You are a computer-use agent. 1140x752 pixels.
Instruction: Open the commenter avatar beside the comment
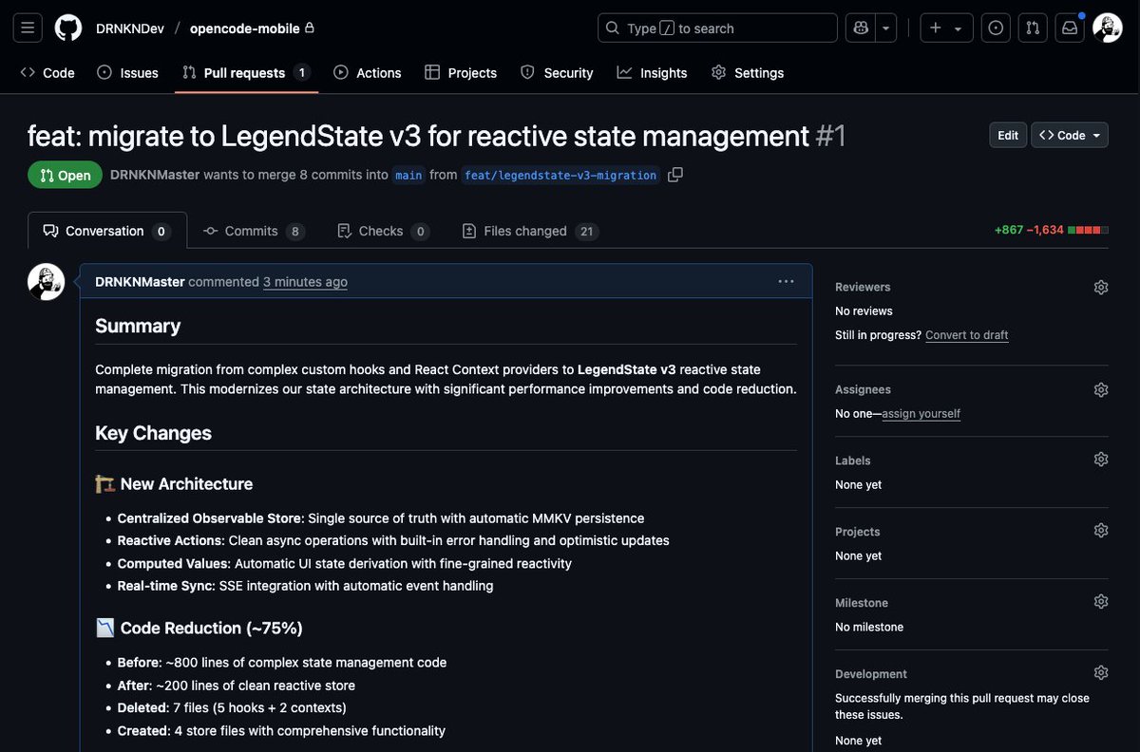pyautogui.click(x=47, y=282)
